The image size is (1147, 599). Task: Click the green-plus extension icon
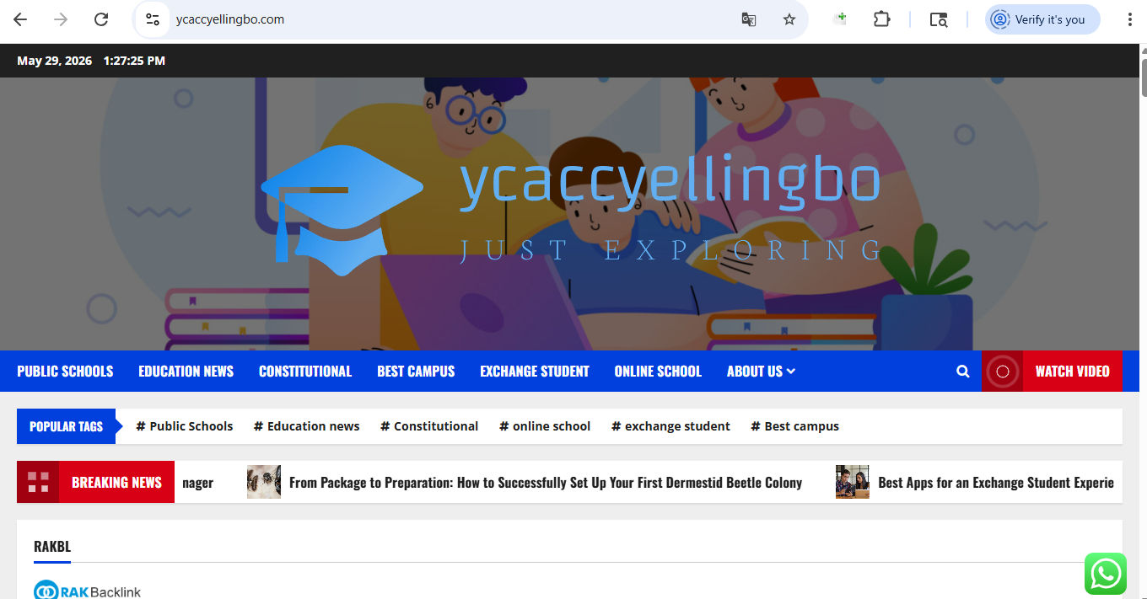coord(840,19)
